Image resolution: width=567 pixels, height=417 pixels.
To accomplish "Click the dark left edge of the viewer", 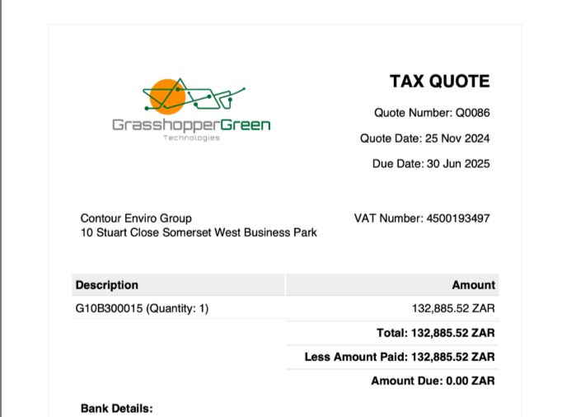I will click(2, 206).
